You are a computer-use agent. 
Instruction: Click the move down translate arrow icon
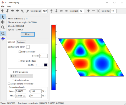(56, 11)
